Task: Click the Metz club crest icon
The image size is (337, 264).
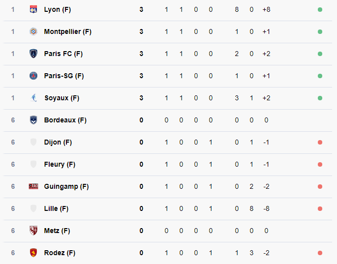Action: point(33,231)
